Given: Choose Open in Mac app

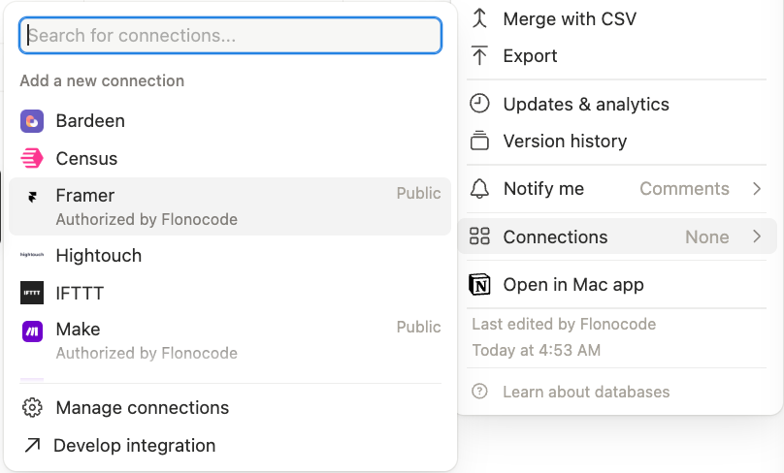Looking at the screenshot, I should pos(616,285).
